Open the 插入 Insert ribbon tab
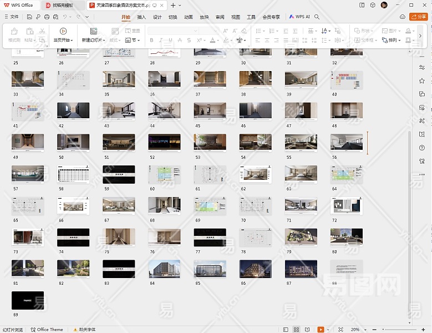Screen dimensions: 432x333 click(141, 17)
